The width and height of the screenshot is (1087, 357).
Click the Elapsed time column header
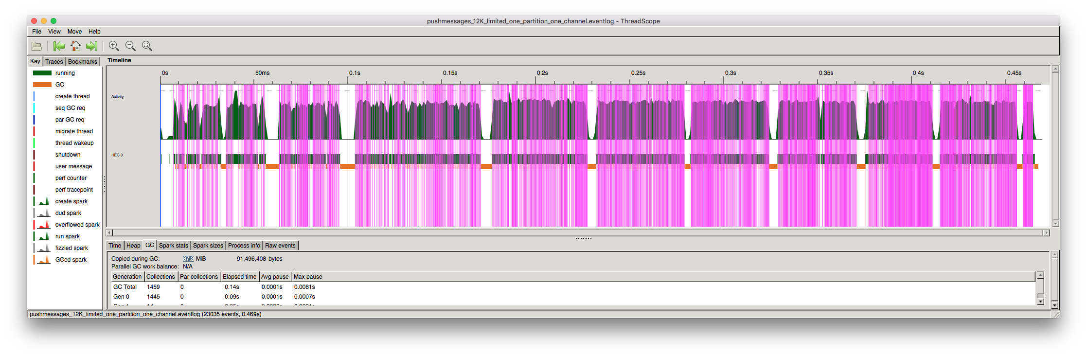240,277
